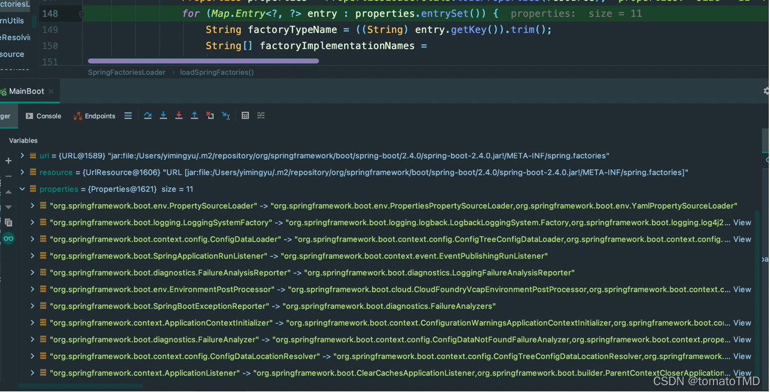The image size is (770, 392).
Task: Click the Step Into arrow icon
Action: point(163,116)
